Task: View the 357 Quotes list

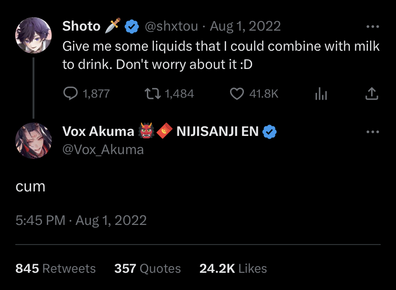Action: [x=147, y=268]
